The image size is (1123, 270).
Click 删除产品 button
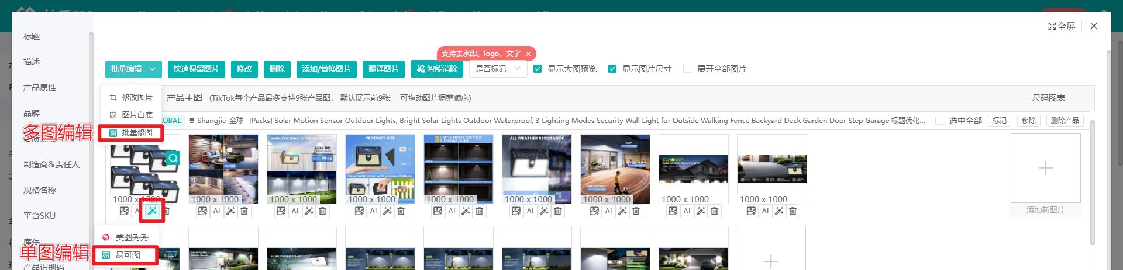coord(1065,121)
